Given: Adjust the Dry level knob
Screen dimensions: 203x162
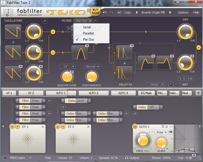Looking at the screenshot, I should (185, 32).
